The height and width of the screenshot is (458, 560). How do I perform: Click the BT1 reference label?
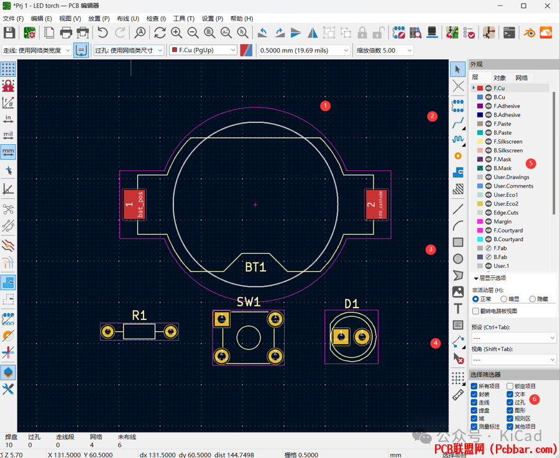[x=255, y=267]
